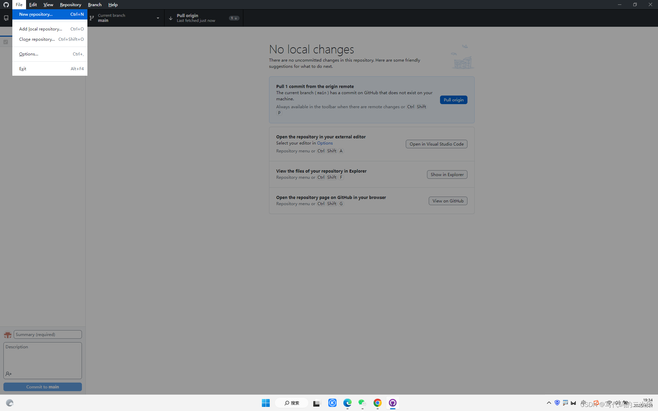
Task: Click the commit author avatar
Action: 8,335
